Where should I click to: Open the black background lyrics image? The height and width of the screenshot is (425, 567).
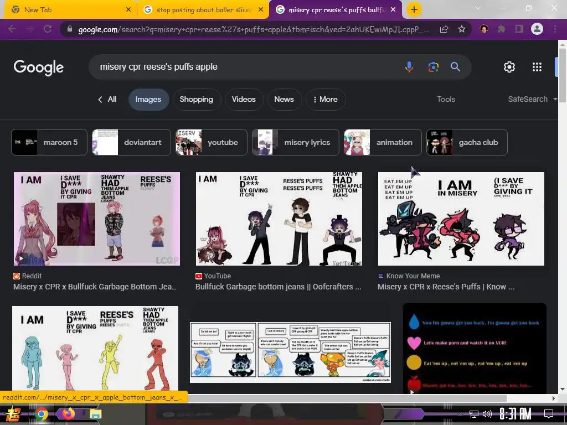[475, 348]
